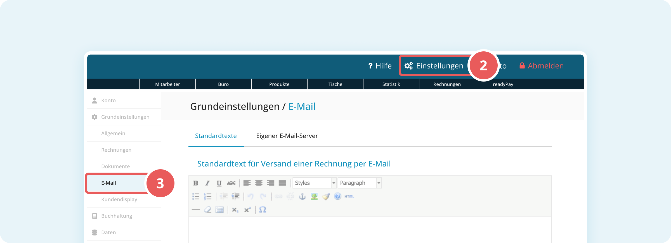Remove link with broken chain icon
This screenshot has height=243, width=671.
coord(290,197)
